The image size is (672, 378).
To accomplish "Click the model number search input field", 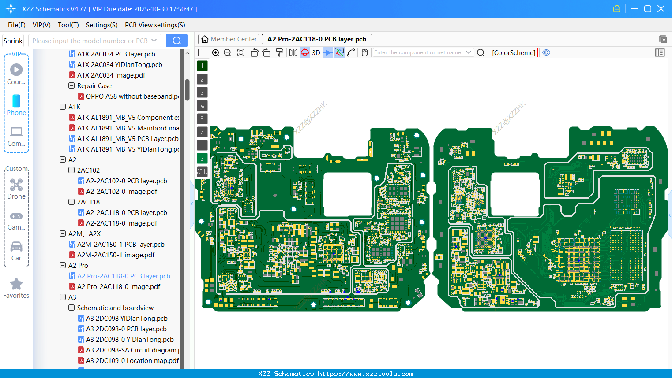I will pyautogui.click(x=90, y=41).
